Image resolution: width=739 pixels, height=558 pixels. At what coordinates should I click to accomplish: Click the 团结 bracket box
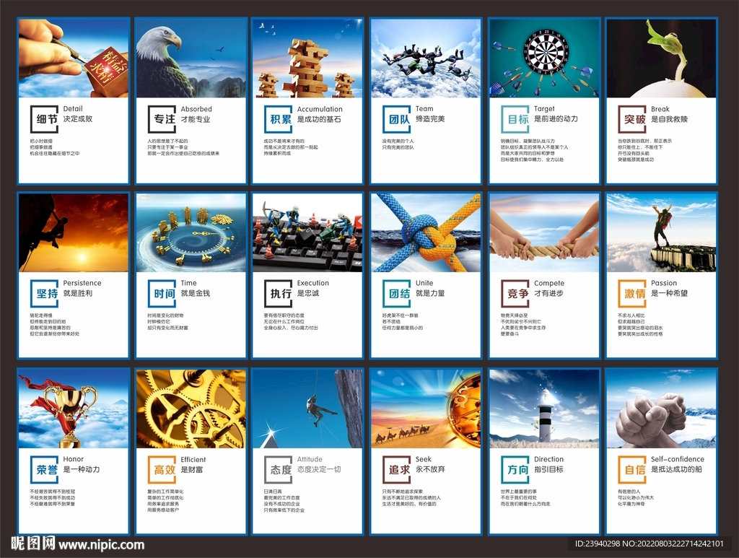pyautogui.click(x=397, y=294)
